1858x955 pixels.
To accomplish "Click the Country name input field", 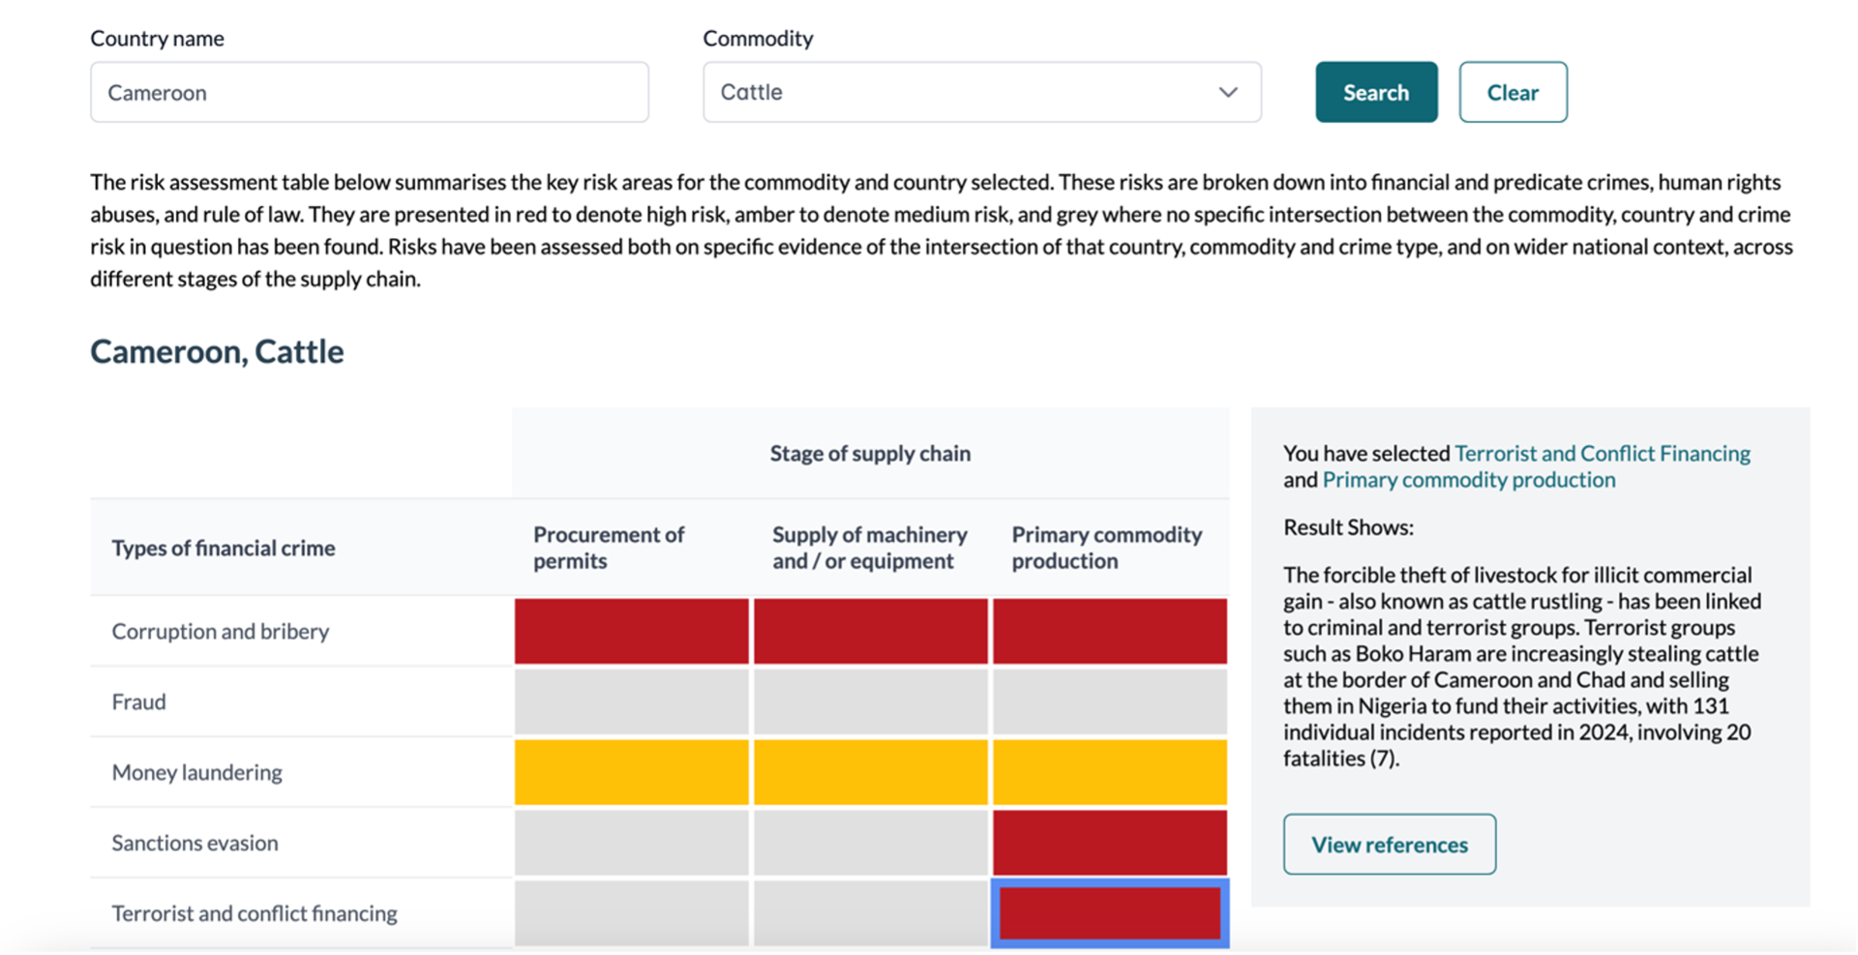I will (370, 93).
